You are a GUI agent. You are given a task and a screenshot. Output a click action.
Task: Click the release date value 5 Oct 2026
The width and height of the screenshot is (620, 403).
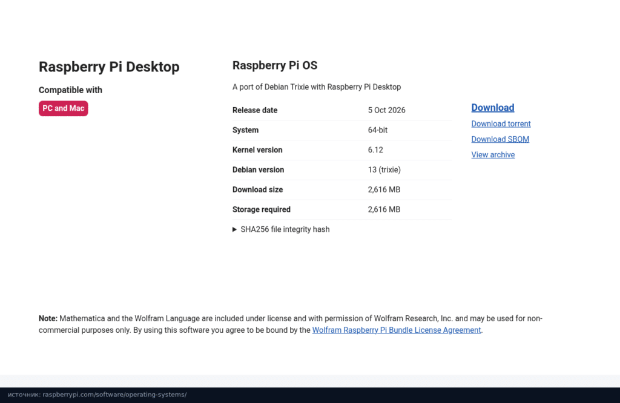387,110
